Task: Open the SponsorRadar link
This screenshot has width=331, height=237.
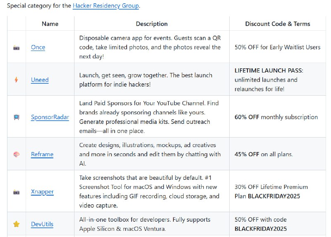Action: tap(50, 117)
